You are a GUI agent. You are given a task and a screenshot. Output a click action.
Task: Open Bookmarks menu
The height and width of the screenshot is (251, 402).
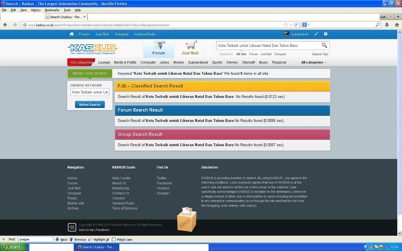pos(52,10)
